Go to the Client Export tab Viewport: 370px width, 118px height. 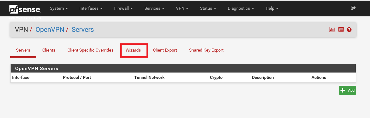pos(165,50)
